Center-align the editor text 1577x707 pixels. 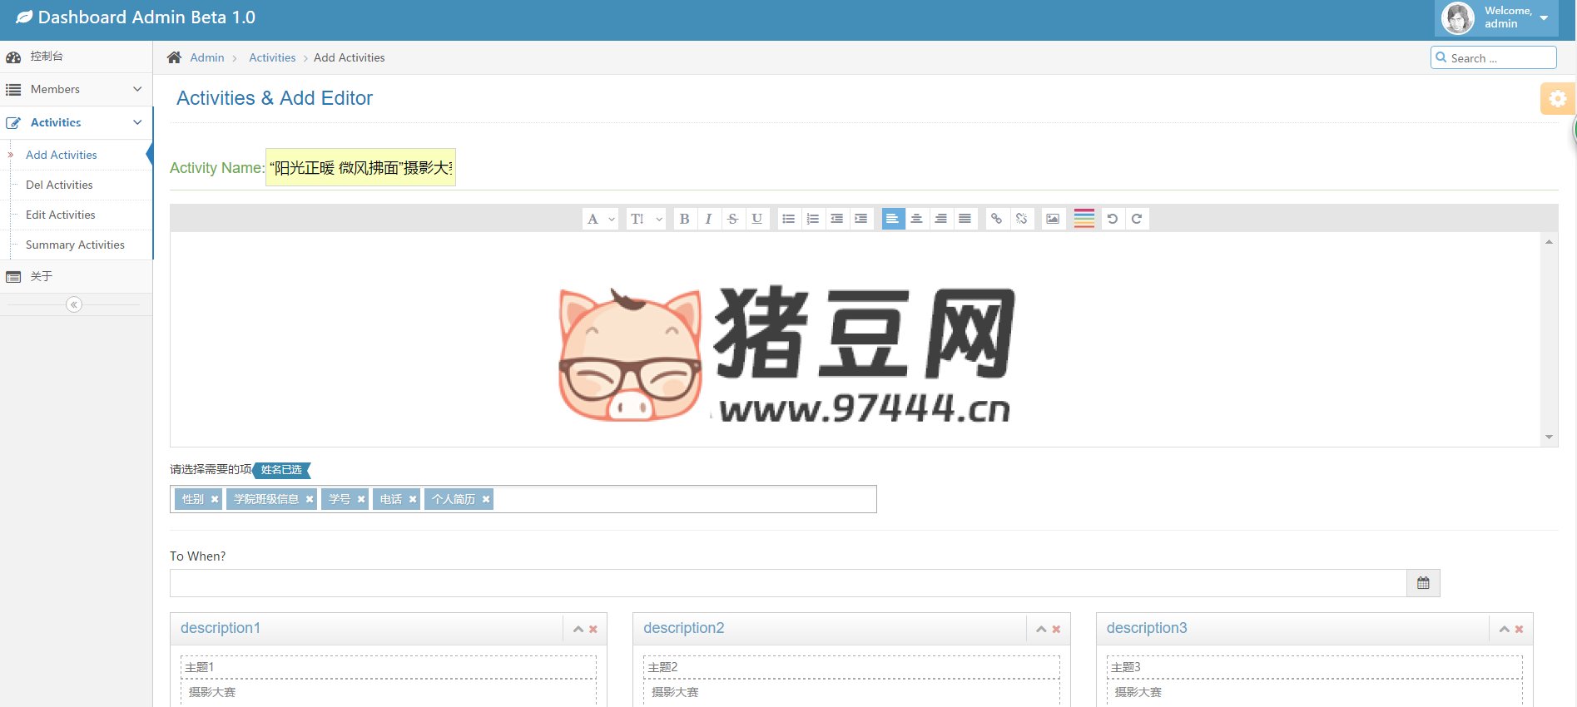[x=916, y=219]
